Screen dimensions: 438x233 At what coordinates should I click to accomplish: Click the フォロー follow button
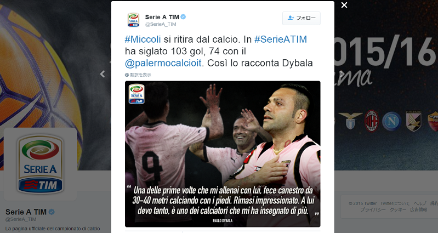point(302,18)
